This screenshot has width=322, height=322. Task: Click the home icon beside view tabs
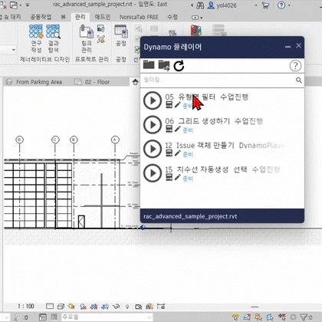coord(136,82)
